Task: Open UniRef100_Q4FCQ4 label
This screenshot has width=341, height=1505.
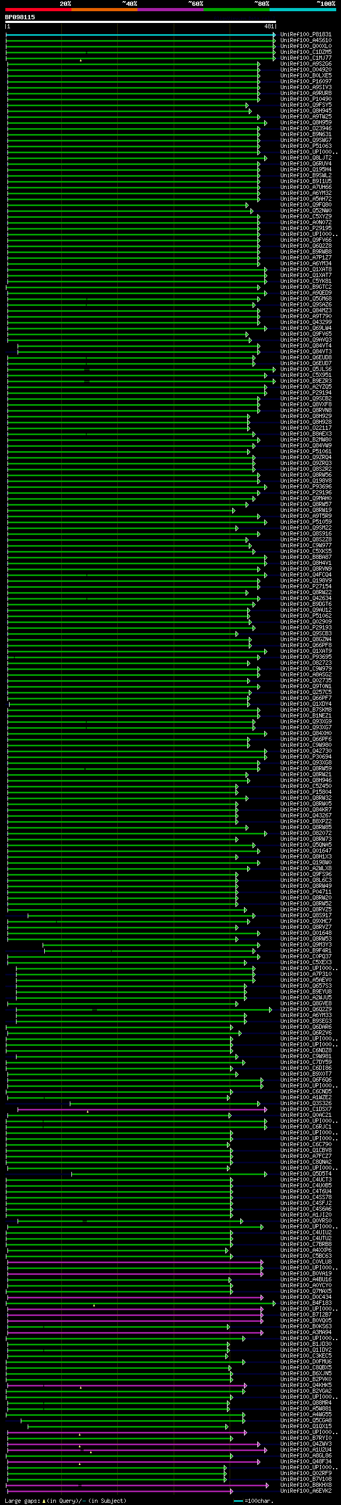Action: (x=306, y=575)
